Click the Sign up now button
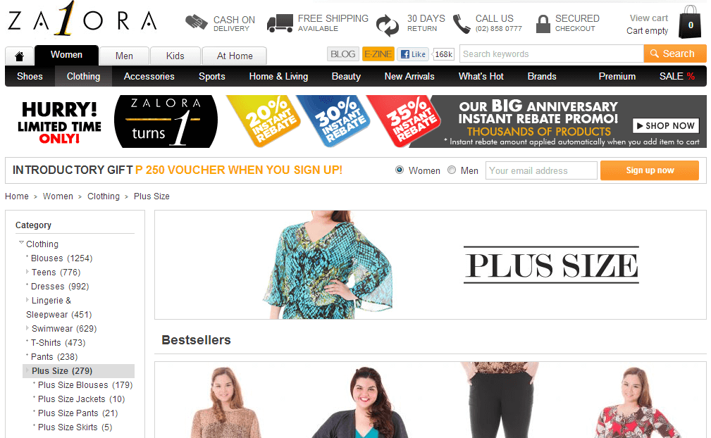Screen dimensions: 711x438 (649, 170)
